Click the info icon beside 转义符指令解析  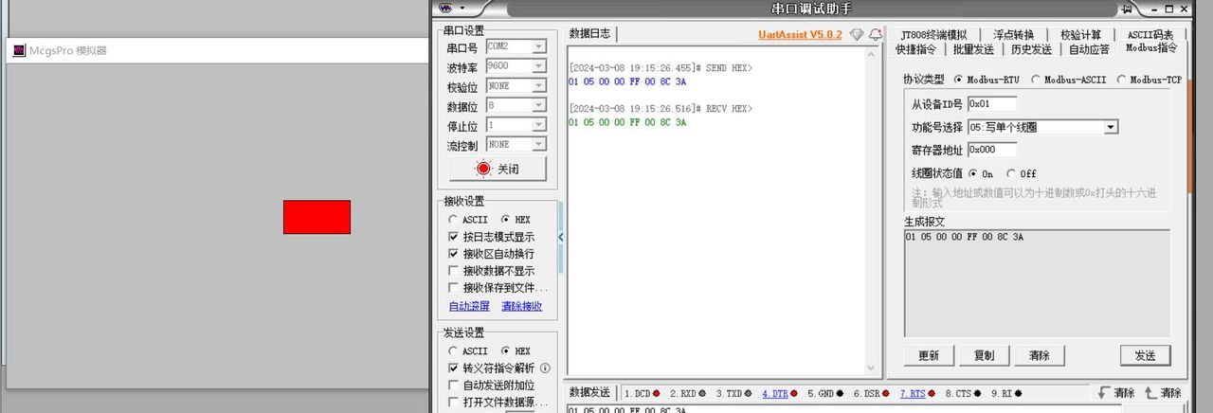pos(545,368)
